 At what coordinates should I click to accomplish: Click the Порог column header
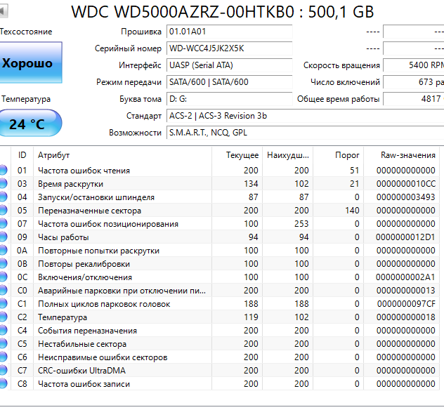[348, 154]
